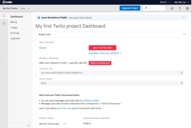Show the Auth Token
Image resolution: width=192 pixels, height=128 pixels.
pos(44,83)
